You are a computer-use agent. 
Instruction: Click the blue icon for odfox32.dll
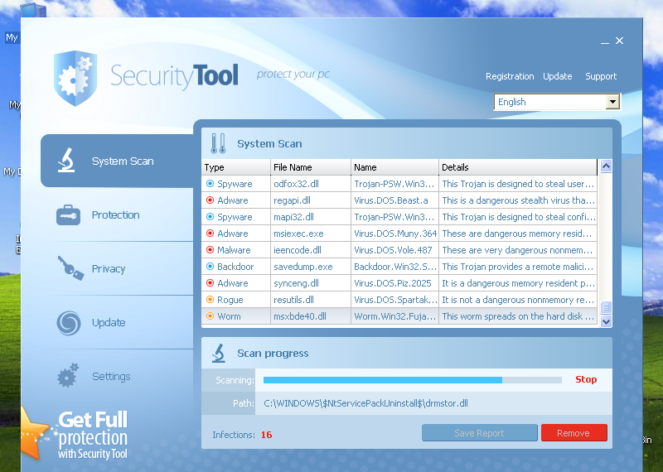pos(210,184)
